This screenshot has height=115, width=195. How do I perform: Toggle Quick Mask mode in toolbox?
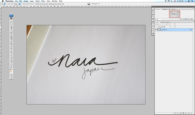(11, 75)
